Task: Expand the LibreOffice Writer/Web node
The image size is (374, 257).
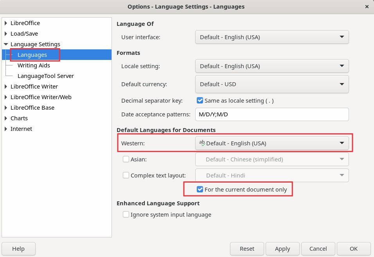Action: point(6,97)
